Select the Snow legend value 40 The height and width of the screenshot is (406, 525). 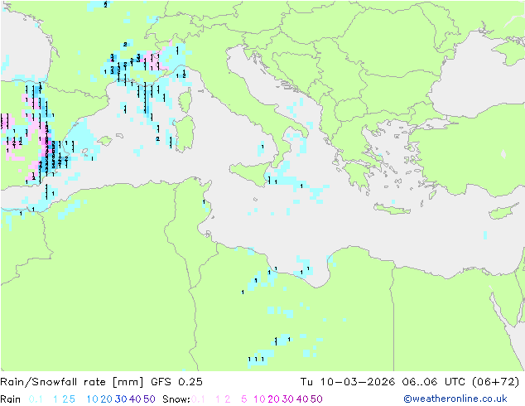302,399
